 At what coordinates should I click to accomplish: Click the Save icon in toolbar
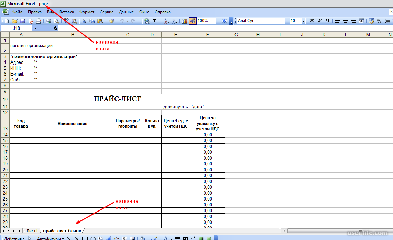(23, 21)
